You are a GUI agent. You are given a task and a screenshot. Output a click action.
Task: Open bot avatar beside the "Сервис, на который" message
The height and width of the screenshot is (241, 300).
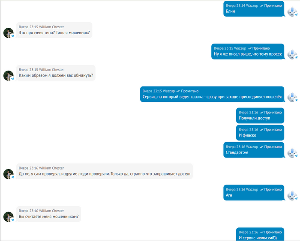pyautogui.click(x=292, y=97)
